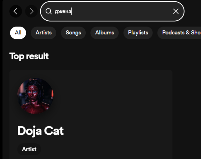Screen dimensions: 201x159
Task: Click the typed text "джена"
Action: [63, 11]
